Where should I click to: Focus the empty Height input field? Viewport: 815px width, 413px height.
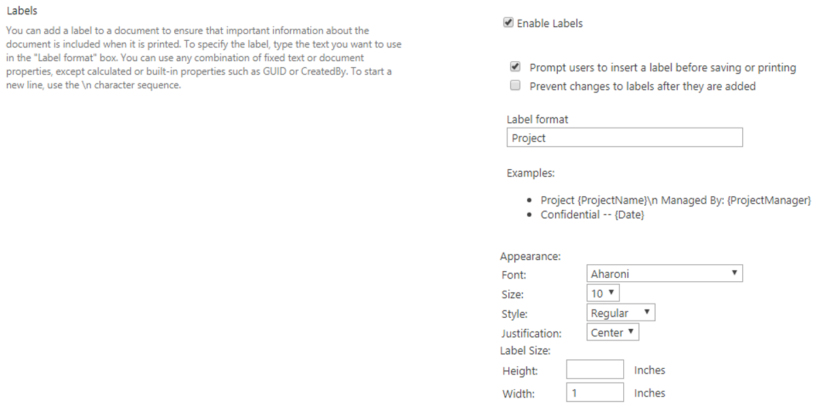(595, 370)
